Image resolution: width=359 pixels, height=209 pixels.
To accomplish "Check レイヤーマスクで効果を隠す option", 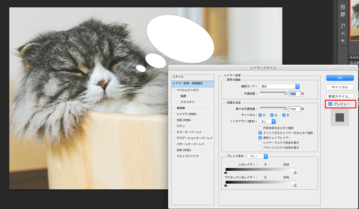I will (x=260, y=143).
